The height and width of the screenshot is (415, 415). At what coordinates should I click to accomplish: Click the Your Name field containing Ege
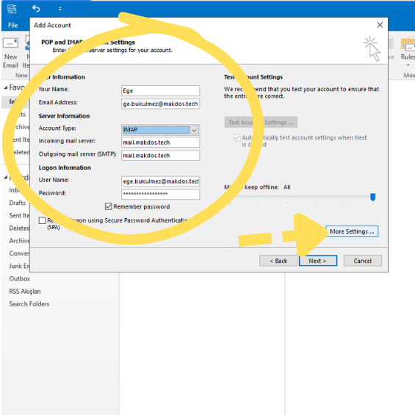(x=160, y=90)
